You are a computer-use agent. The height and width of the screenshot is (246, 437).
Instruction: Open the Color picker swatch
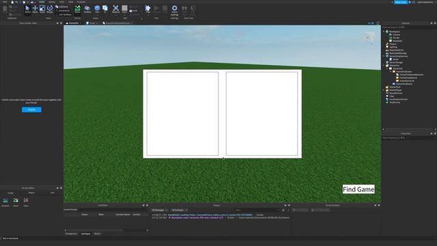pyautogui.click(x=124, y=9)
